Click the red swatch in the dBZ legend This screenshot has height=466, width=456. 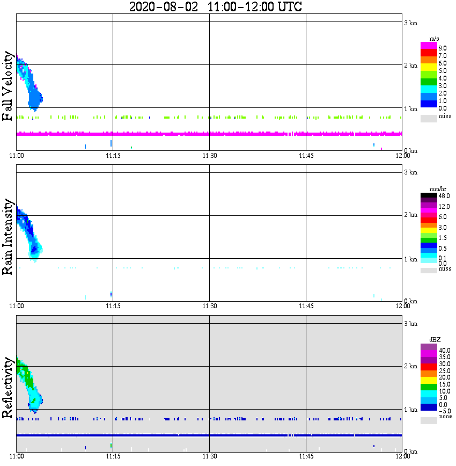(x=429, y=367)
